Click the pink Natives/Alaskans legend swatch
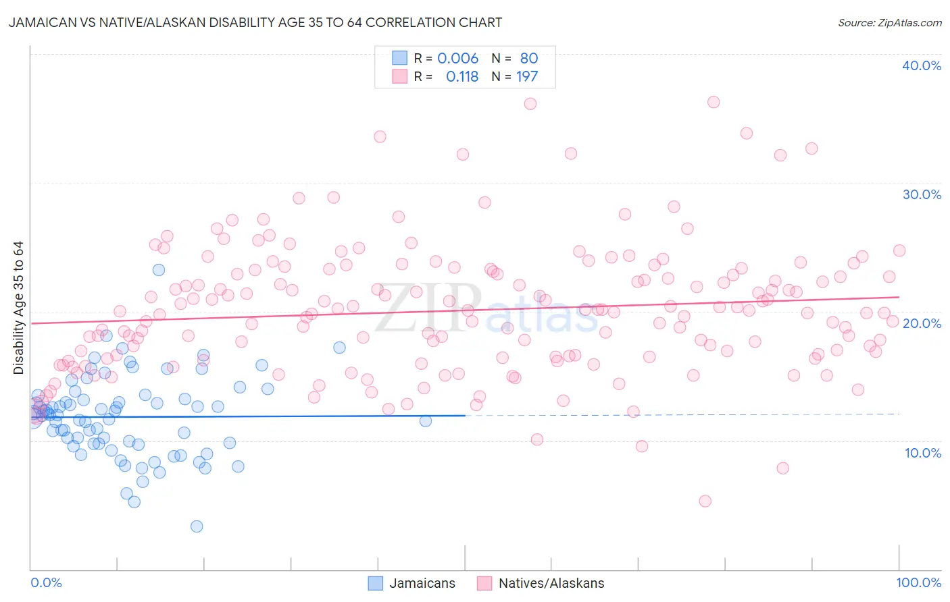This screenshot has height=602, width=950. (484, 583)
